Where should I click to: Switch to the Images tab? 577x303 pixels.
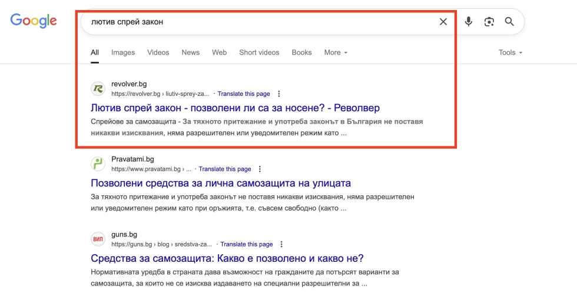point(123,52)
